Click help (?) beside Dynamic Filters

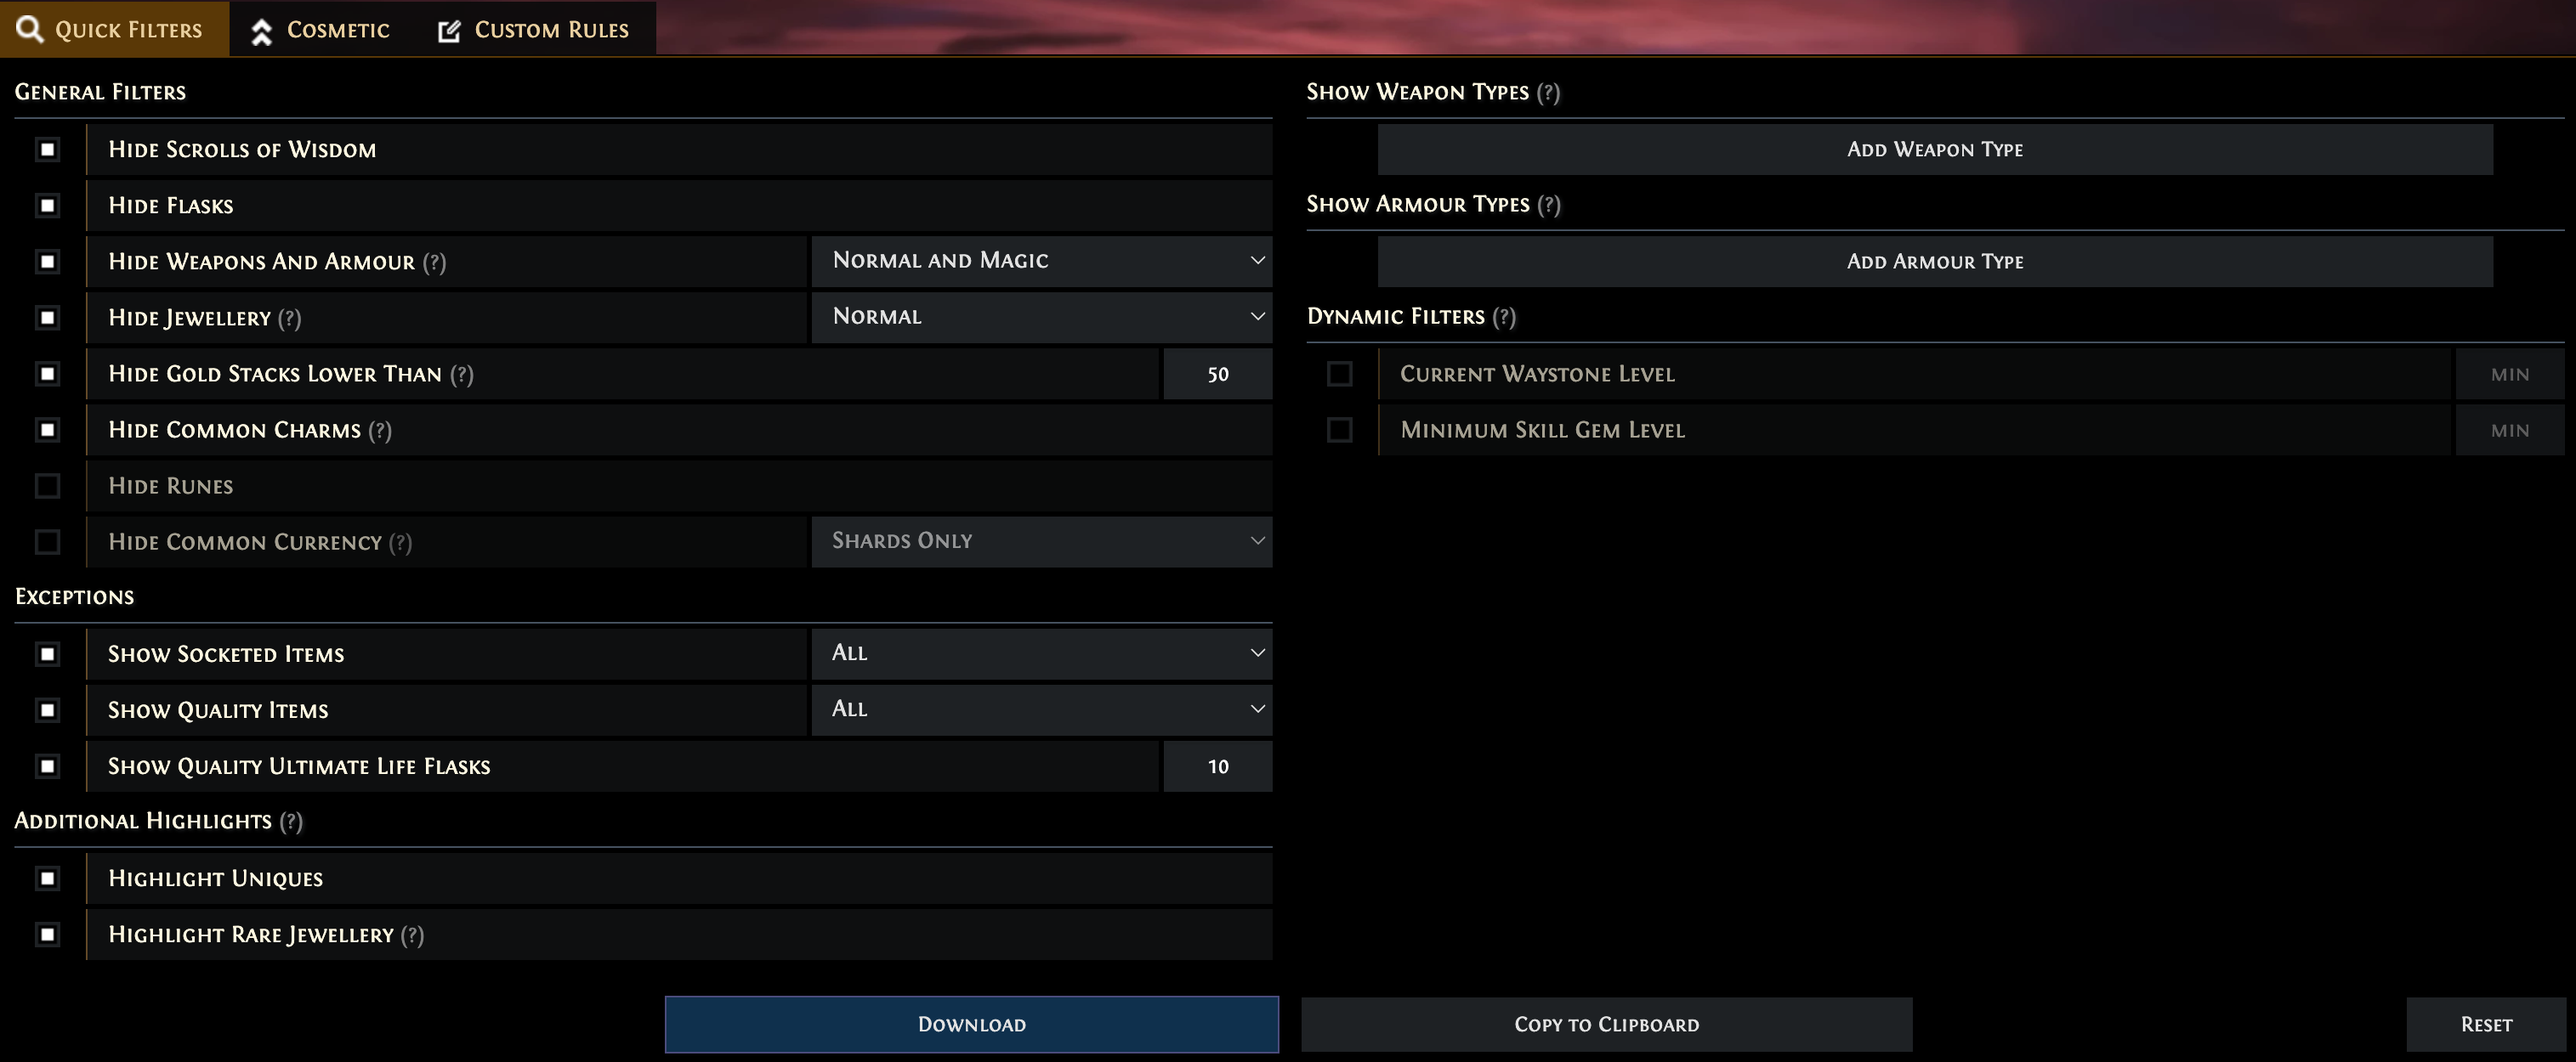(x=1504, y=317)
